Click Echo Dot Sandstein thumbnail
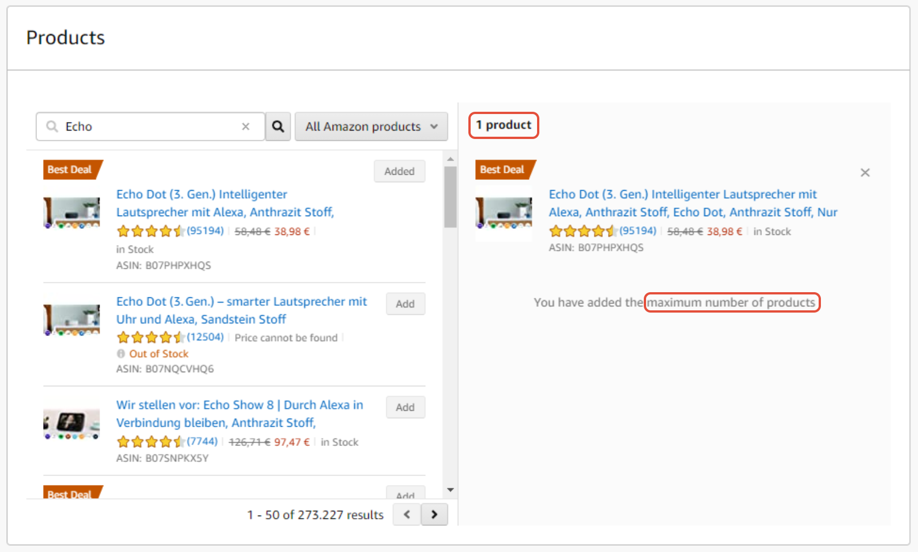 (72, 319)
